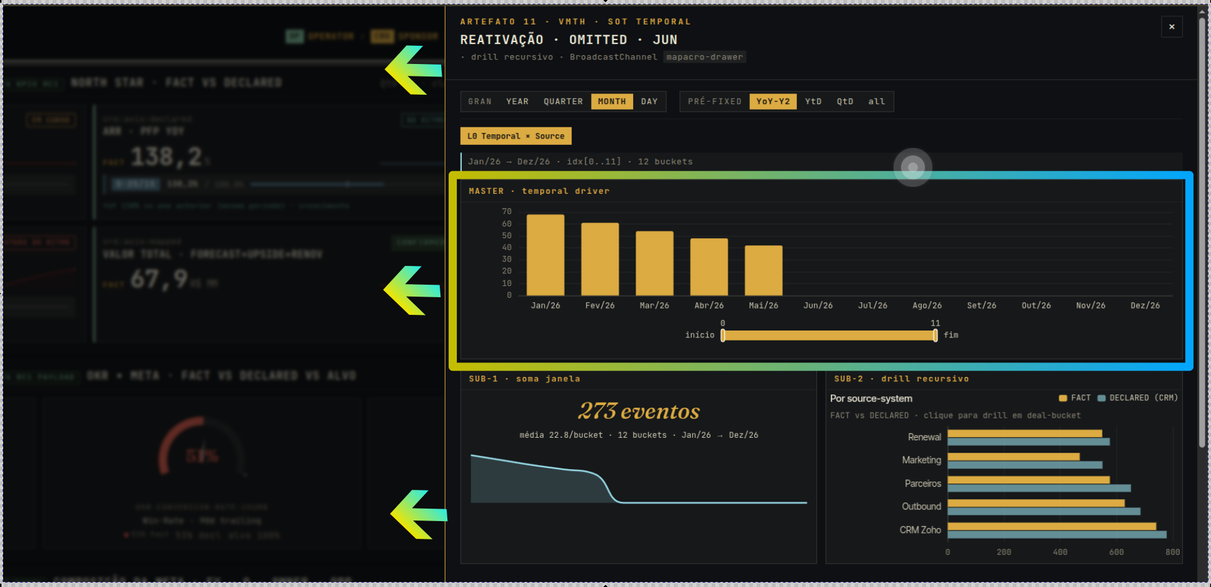Drill into the Parceiros FACT bar
Screen dimensions: 1211x587
pyautogui.click(x=1028, y=480)
